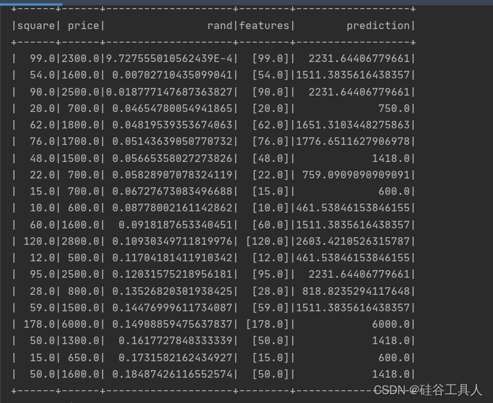Screen dimensions: 493x403
Task: Select the prediction value 818.8235294117648
Action: [x=356, y=291]
